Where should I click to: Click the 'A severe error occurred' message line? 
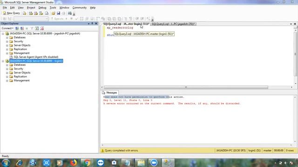pyautogui.click(x=172, y=103)
